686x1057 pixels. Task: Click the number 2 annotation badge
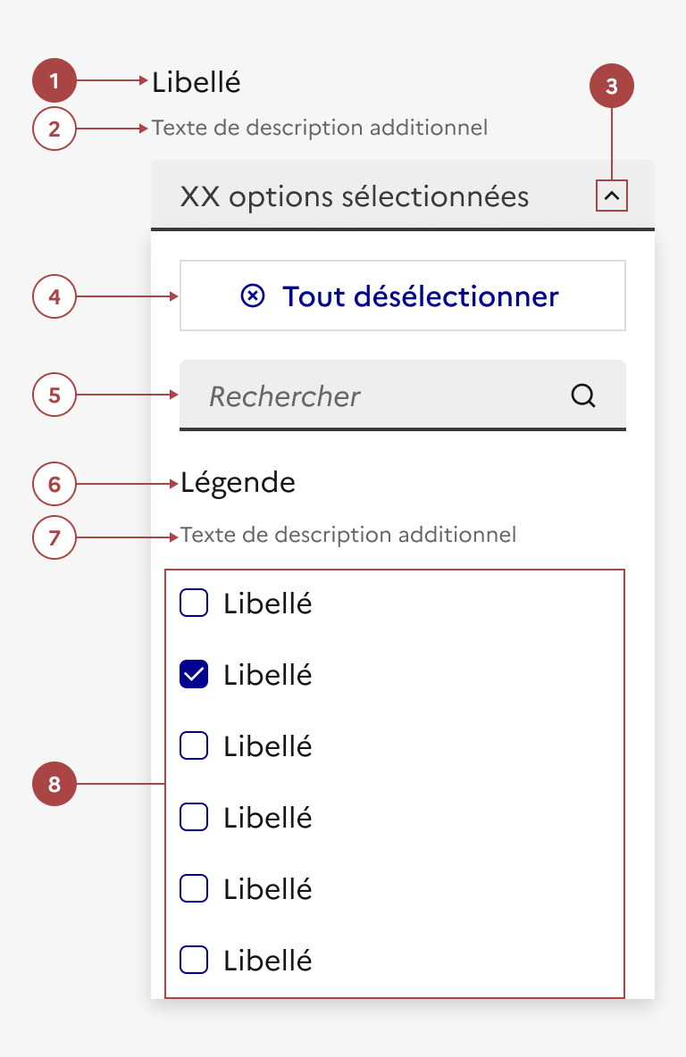54,129
